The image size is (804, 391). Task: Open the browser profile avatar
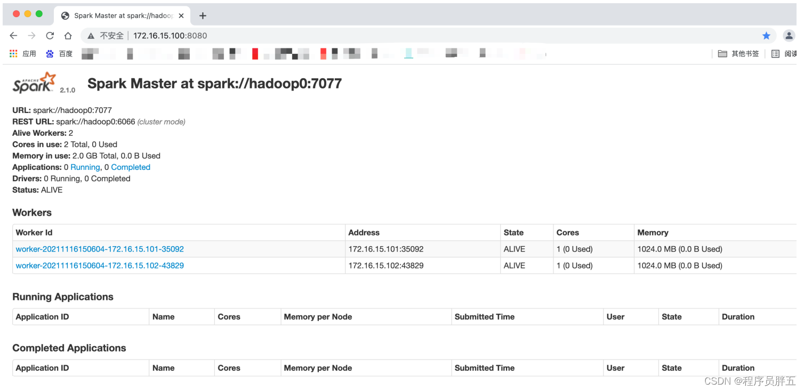point(789,36)
